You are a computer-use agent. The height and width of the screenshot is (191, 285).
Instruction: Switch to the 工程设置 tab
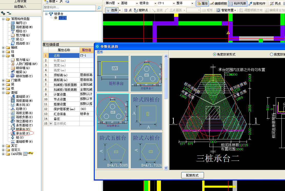click(x=20, y=1)
